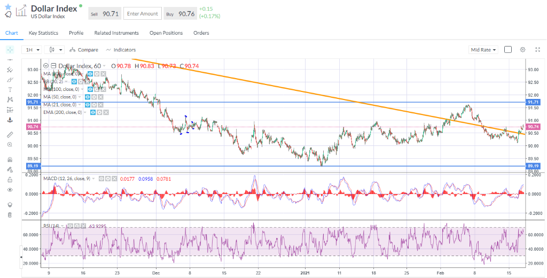
Task: Open the candlestick chart type dropdown
Action: [56, 50]
